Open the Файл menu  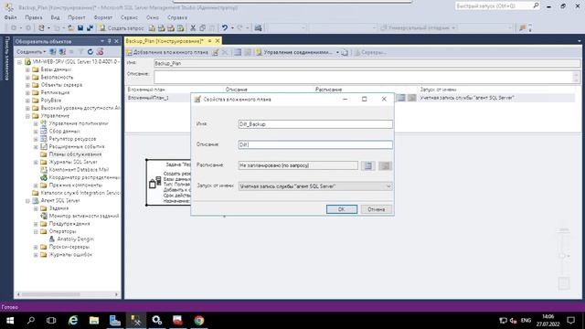click(10, 17)
